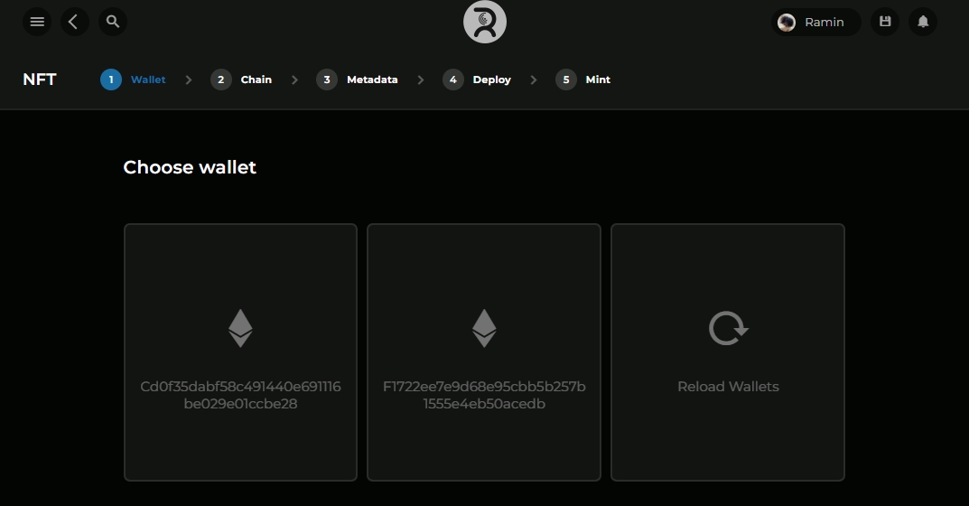969x506 pixels.
Task: Click the back arrow icon
Action: (x=74, y=22)
